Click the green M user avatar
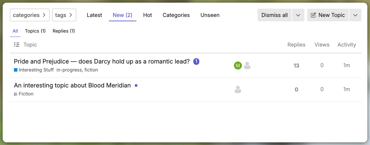370x145 pixels. pyautogui.click(x=238, y=66)
